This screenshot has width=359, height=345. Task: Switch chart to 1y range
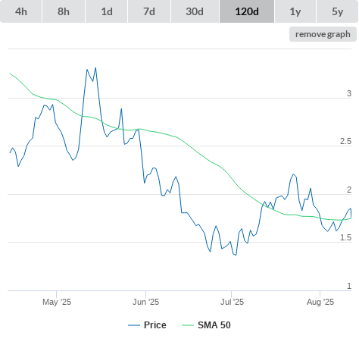(295, 11)
